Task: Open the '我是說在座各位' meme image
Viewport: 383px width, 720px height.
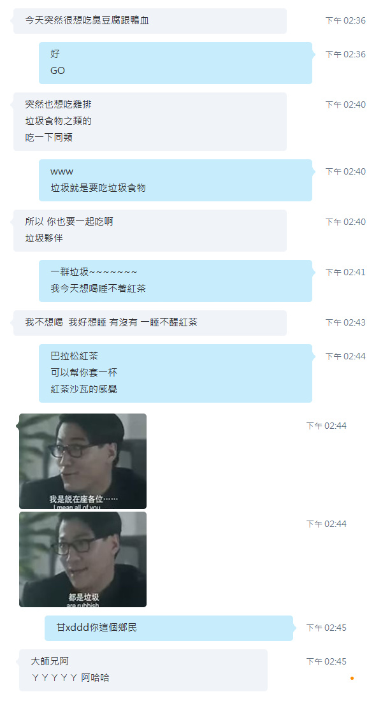Action: (x=83, y=461)
